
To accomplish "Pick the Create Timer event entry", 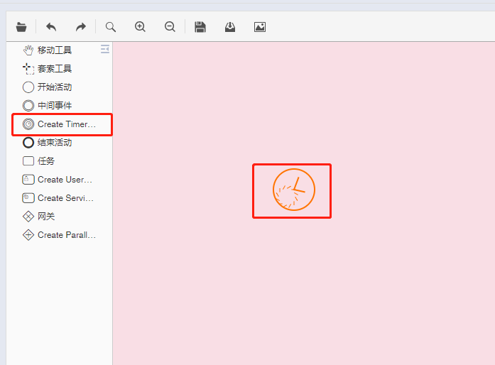I will [x=59, y=124].
